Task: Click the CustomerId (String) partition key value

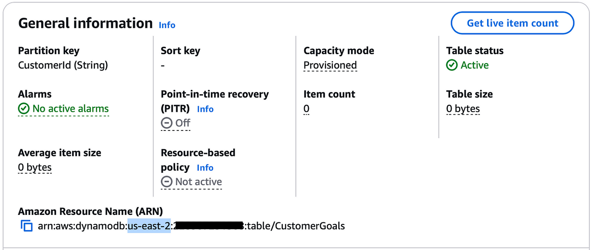Action: (63, 65)
